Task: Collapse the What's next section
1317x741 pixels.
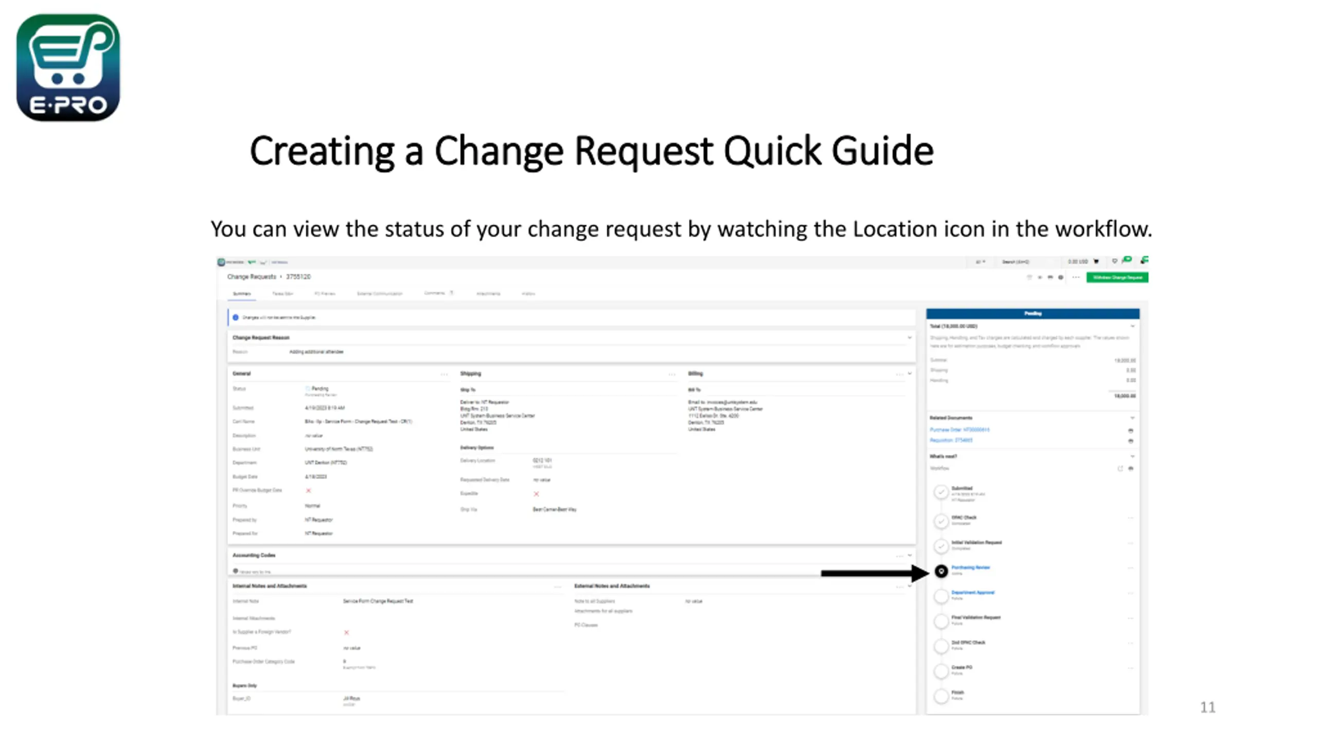Action: [1132, 456]
